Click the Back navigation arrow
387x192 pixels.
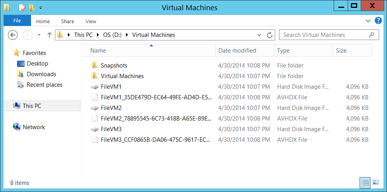pos(13,35)
